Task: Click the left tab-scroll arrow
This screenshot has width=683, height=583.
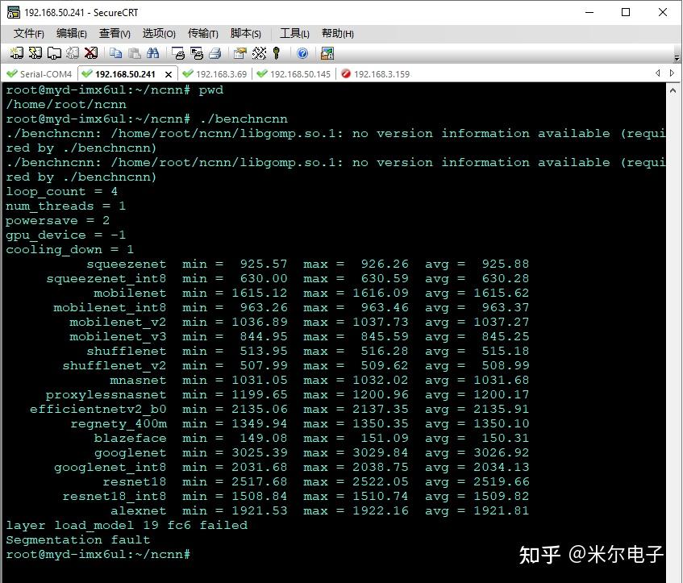Action: pos(658,73)
